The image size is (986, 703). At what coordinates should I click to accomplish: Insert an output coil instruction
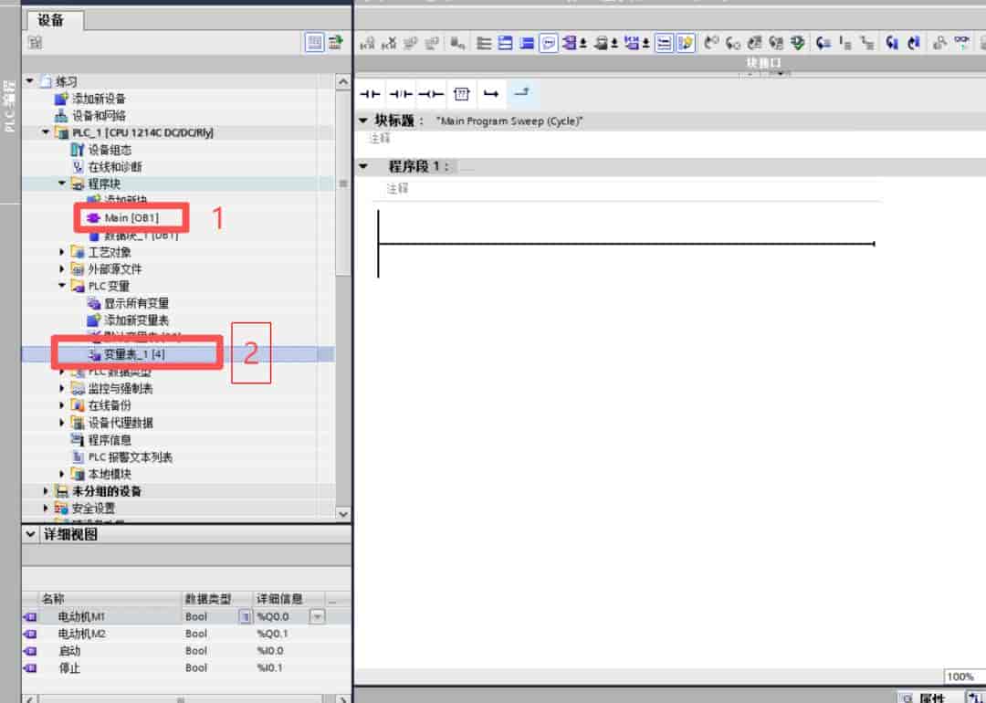coord(431,94)
